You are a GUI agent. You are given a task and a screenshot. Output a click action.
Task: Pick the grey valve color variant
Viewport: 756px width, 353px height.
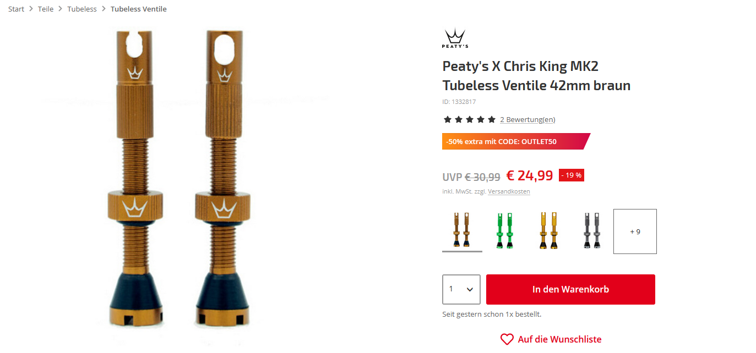point(592,231)
